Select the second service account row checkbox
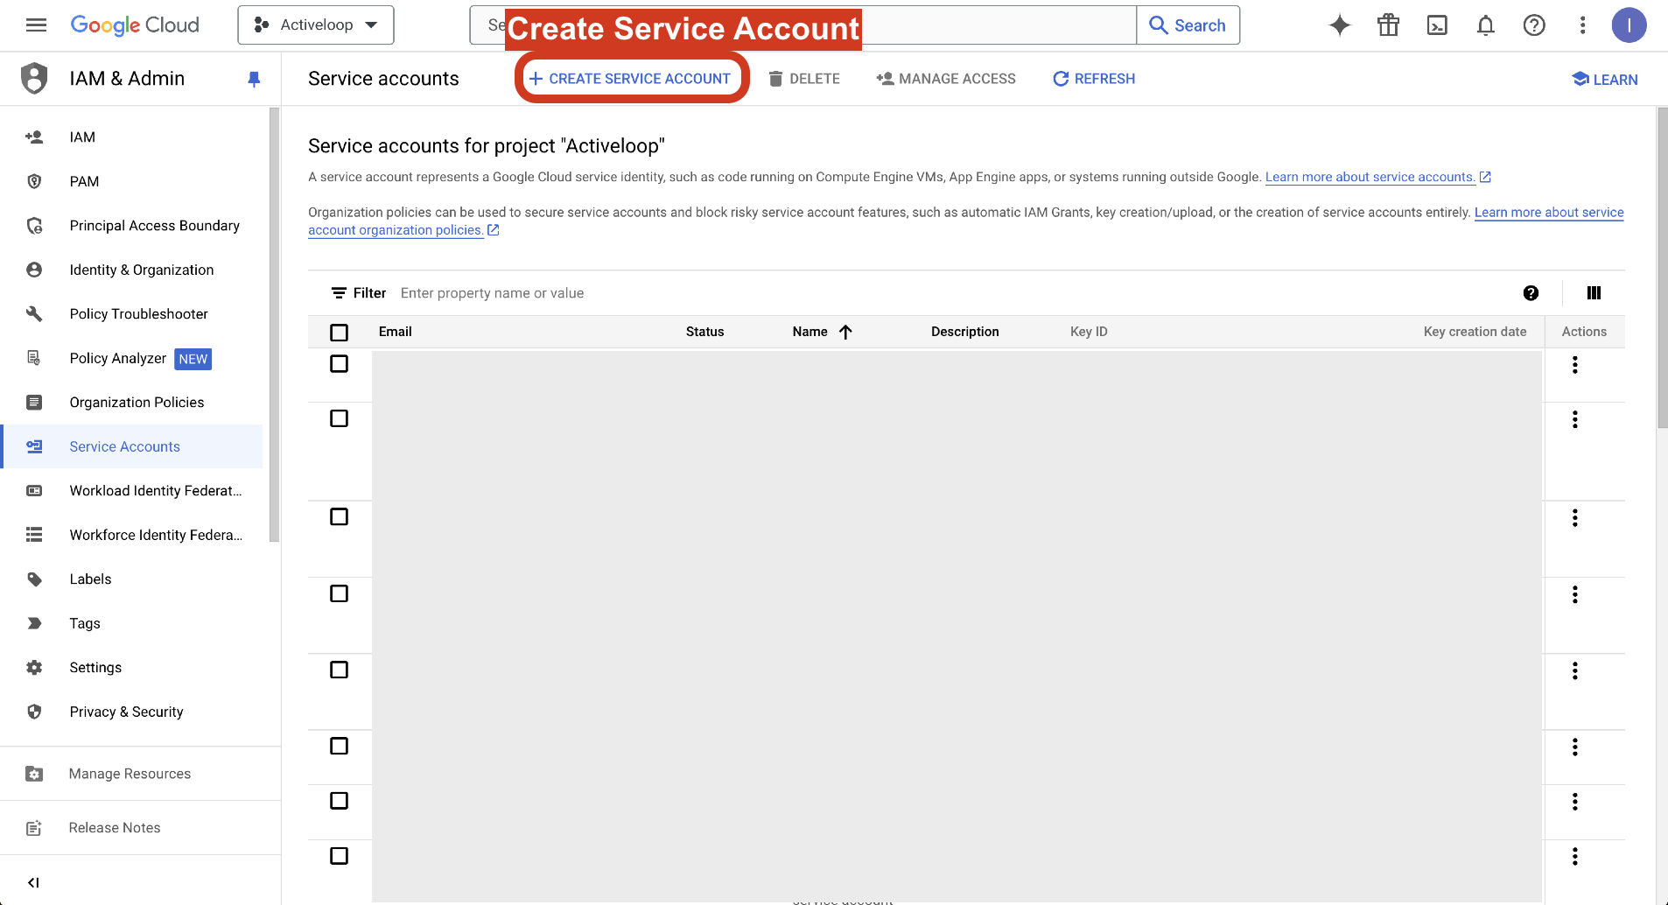 (x=339, y=419)
